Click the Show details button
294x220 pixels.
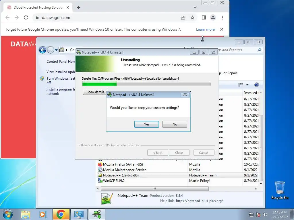pos(95,92)
